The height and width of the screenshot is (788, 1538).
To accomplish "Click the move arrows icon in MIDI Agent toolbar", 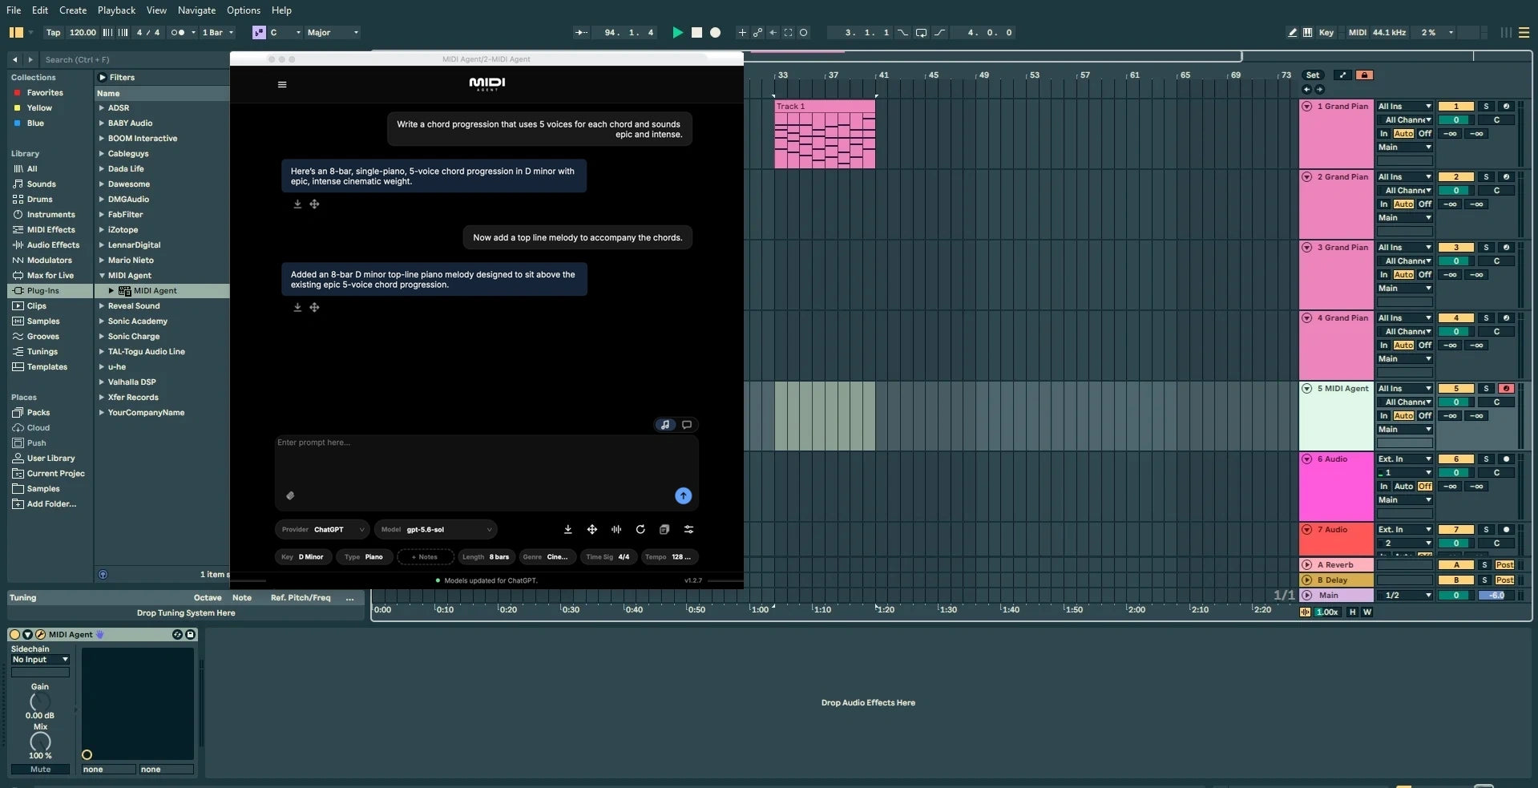I will click(x=592, y=530).
